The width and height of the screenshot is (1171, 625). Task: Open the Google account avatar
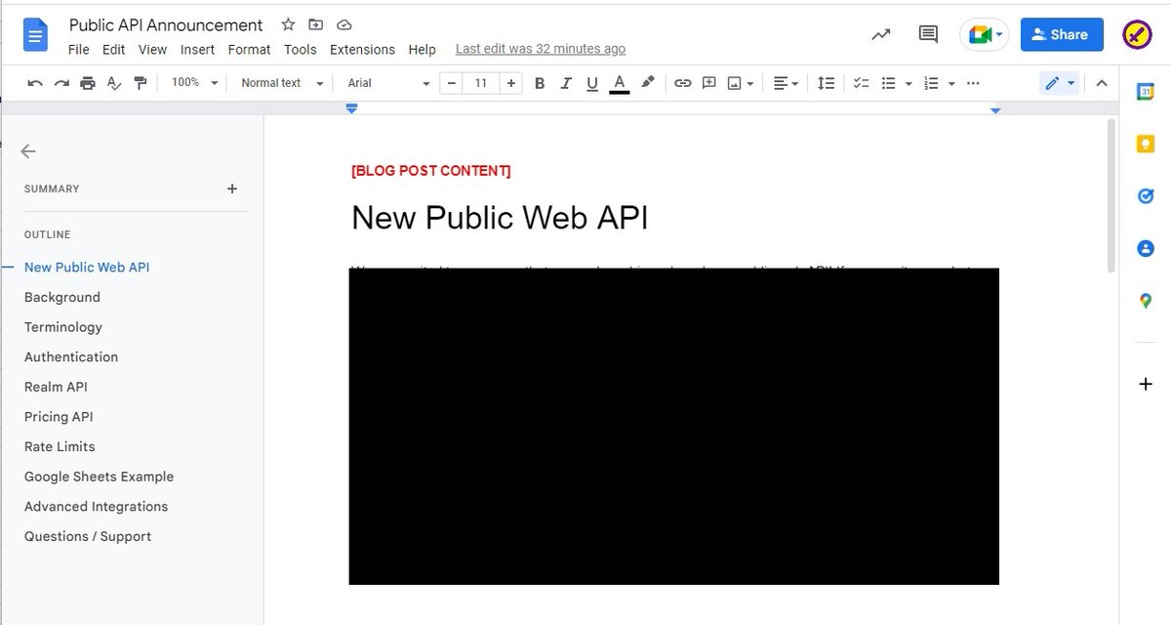click(1136, 34)
